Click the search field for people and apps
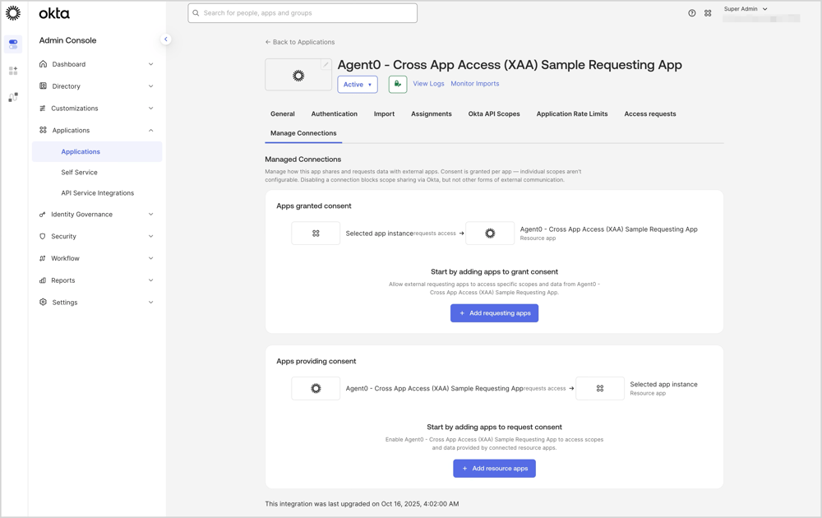Screen dimensions: 822x518 [302, 13]
